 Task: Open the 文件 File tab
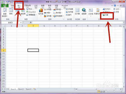pyautogui.click(x=5, y=6)
